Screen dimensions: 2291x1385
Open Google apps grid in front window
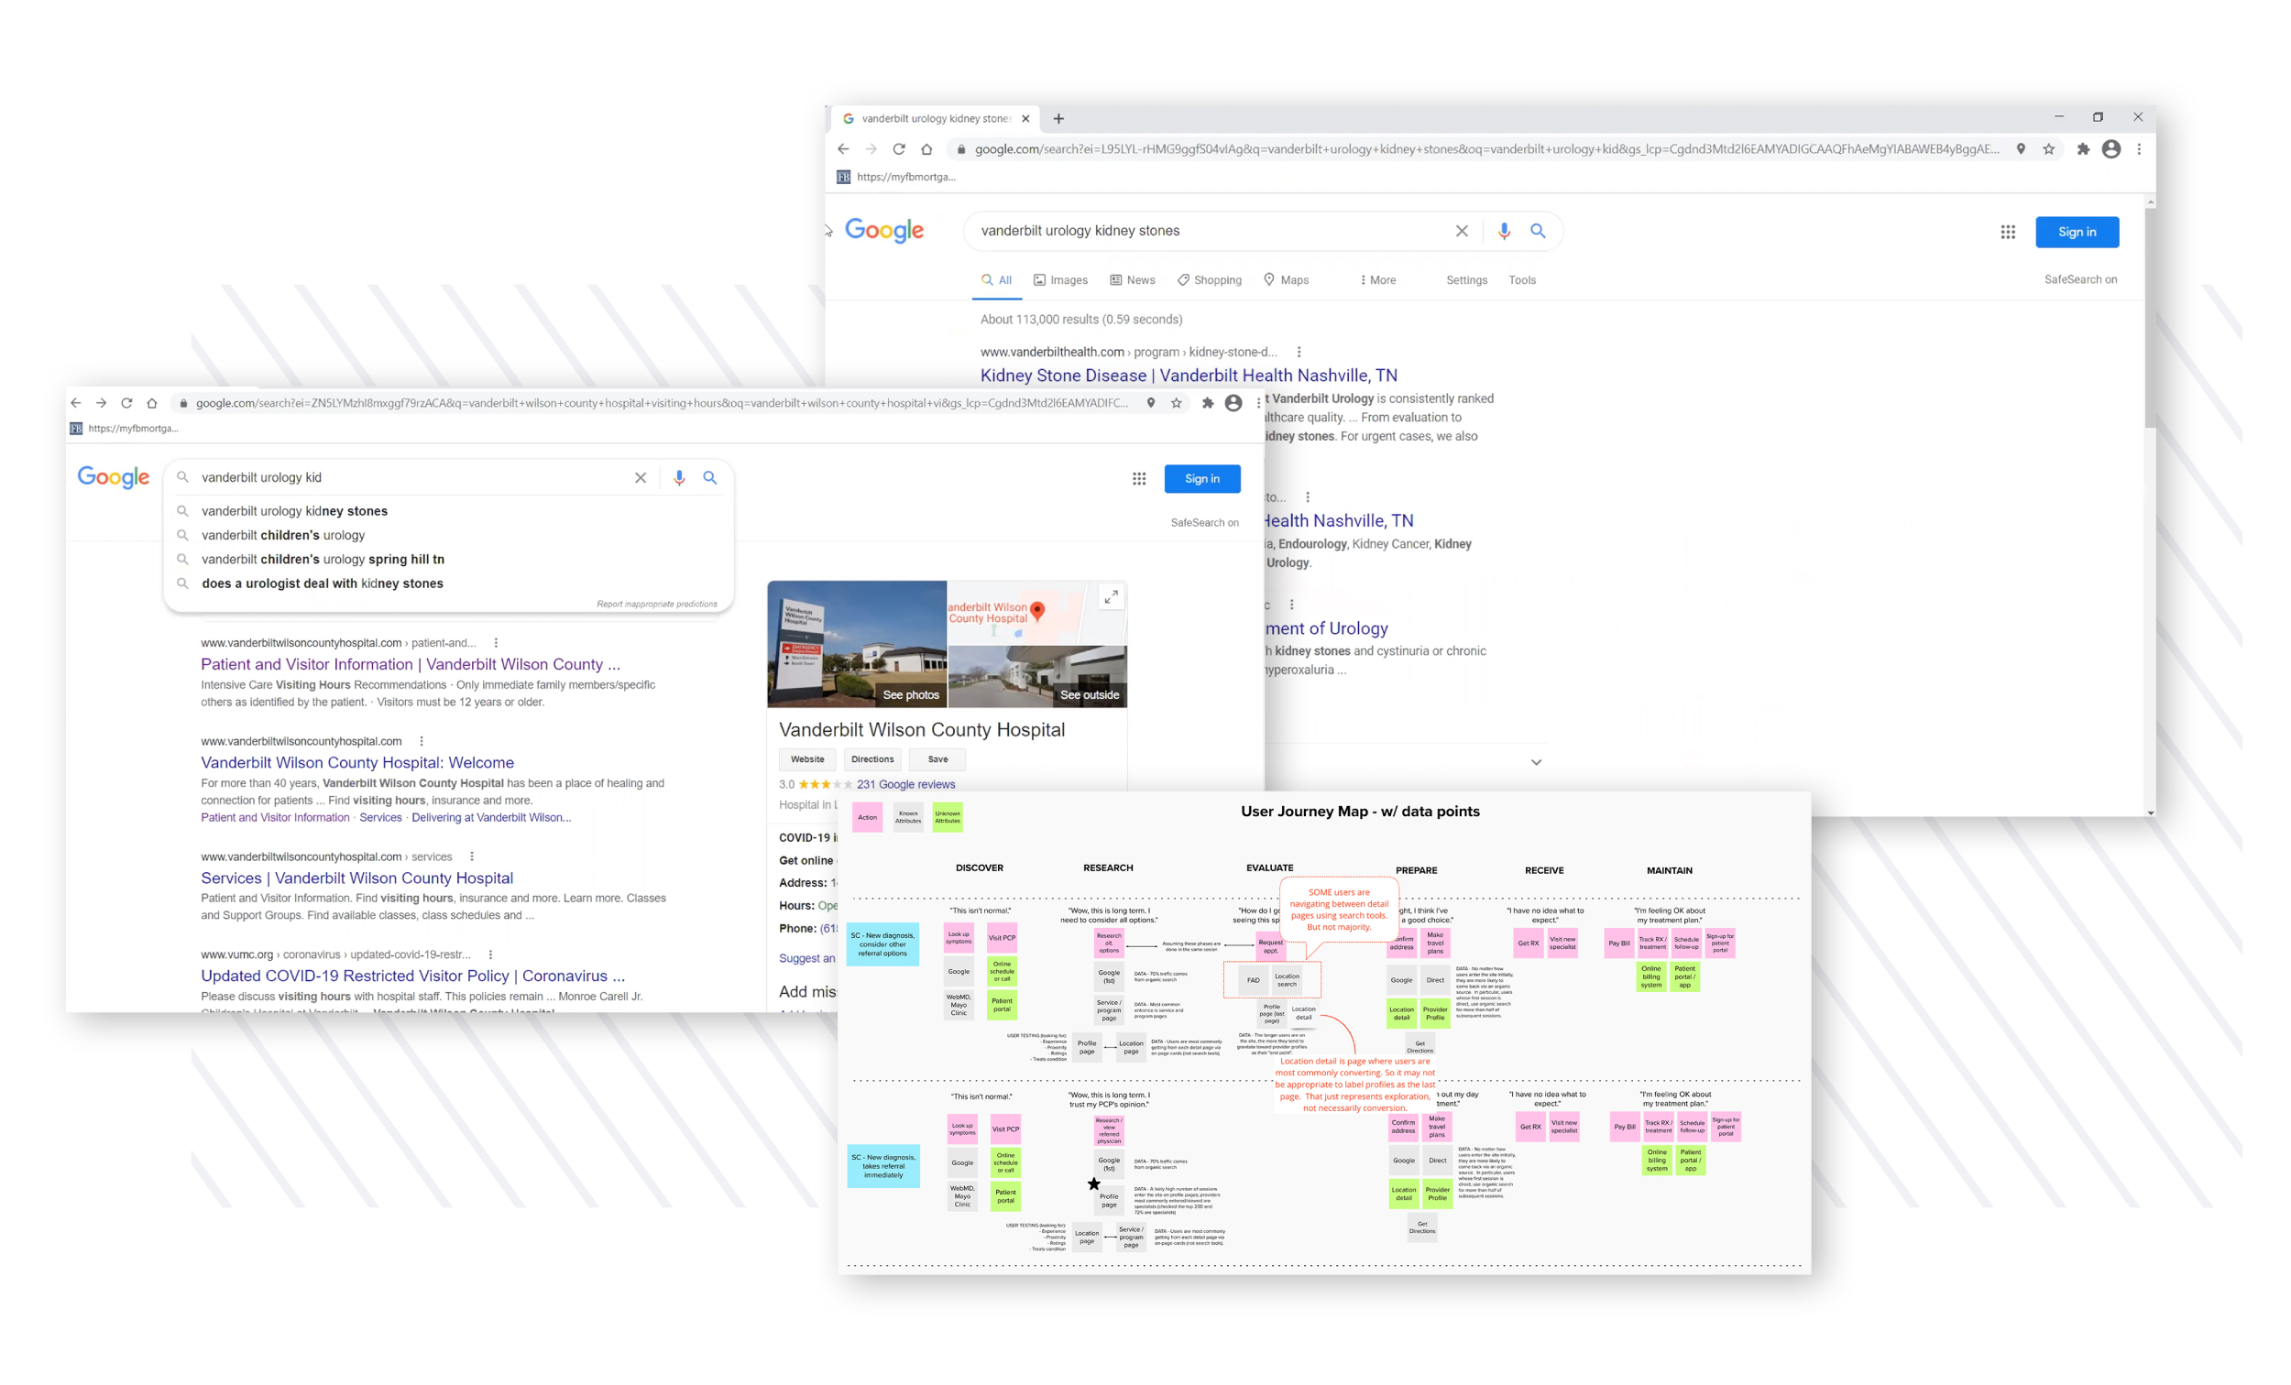(1138, 479)
